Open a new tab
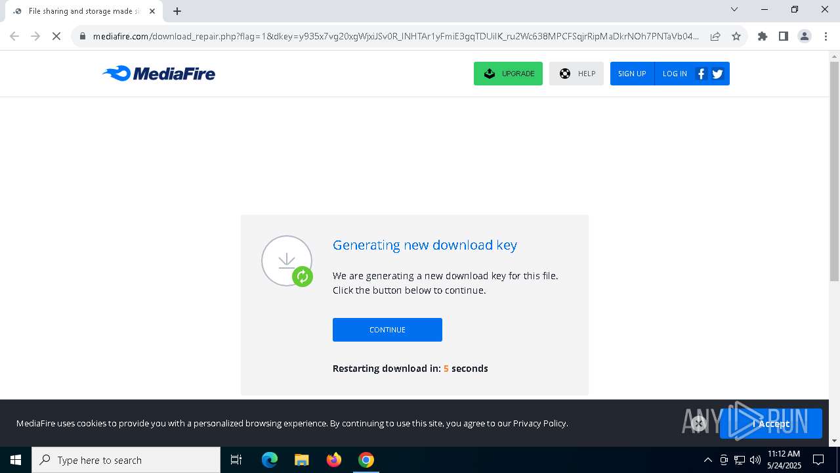Image resolution: width=840 pixels, height=473 pixels. (177, 11)
